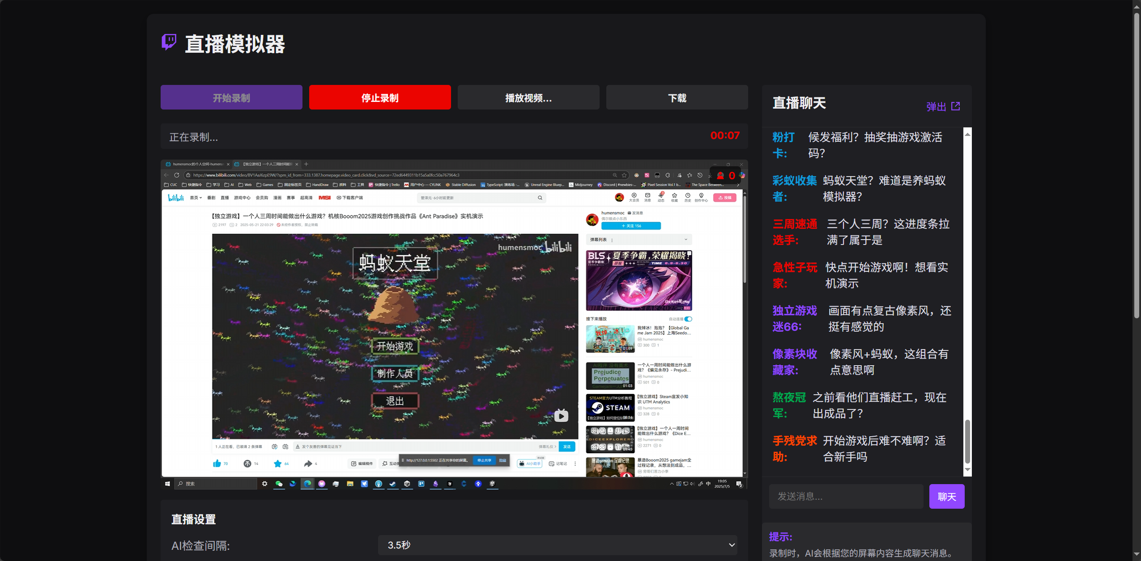Screen dimensions: 1141x561
Task: Click the blue 关注 156 follow button
Action: (631, 226)
